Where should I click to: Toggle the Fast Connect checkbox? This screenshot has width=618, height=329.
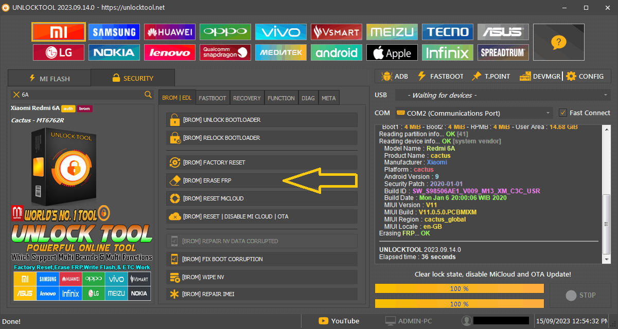tap(563, 113)
